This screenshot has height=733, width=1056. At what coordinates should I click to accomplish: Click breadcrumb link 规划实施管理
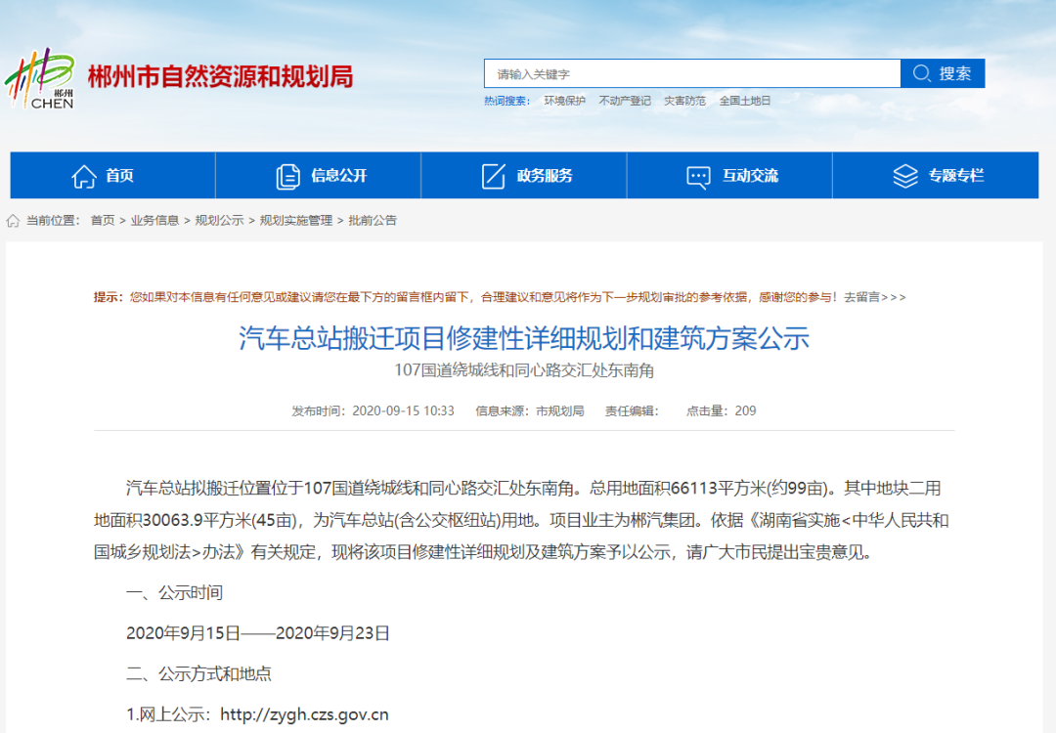point(296,221)
